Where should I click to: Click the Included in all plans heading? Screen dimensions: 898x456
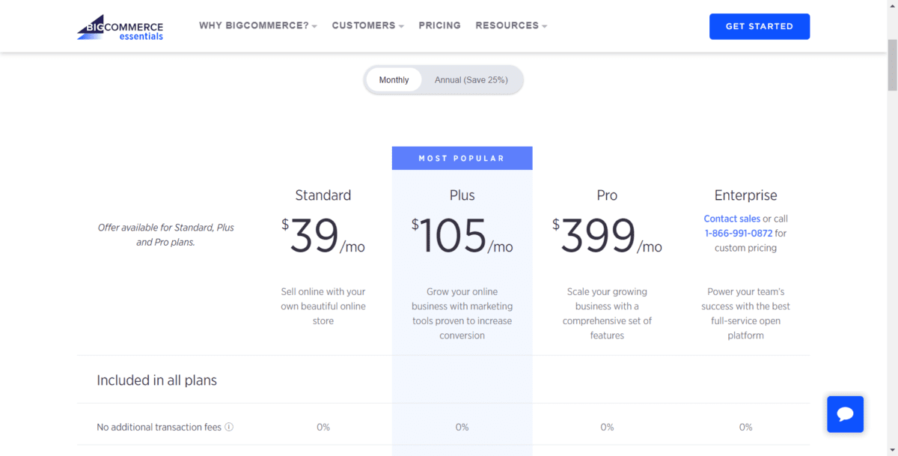click(156, 380)
